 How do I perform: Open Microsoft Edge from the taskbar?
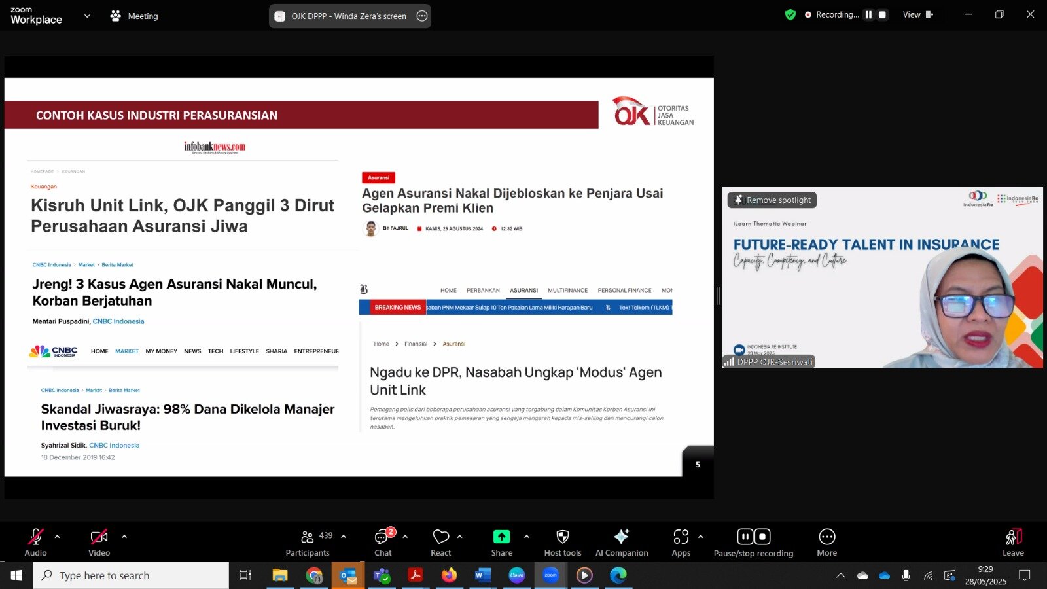pos(618,575)
